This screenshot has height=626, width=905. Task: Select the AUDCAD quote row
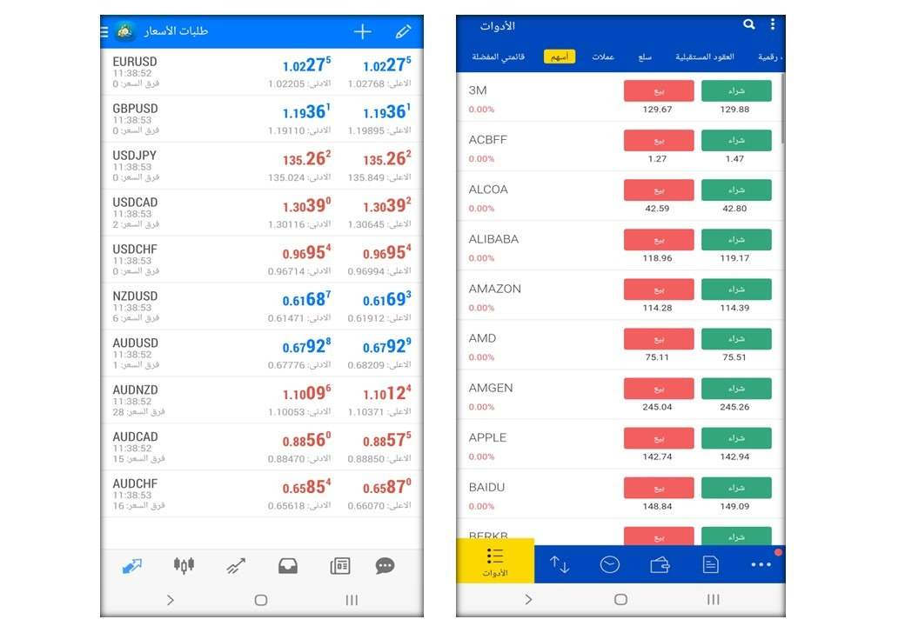point(262,447)
